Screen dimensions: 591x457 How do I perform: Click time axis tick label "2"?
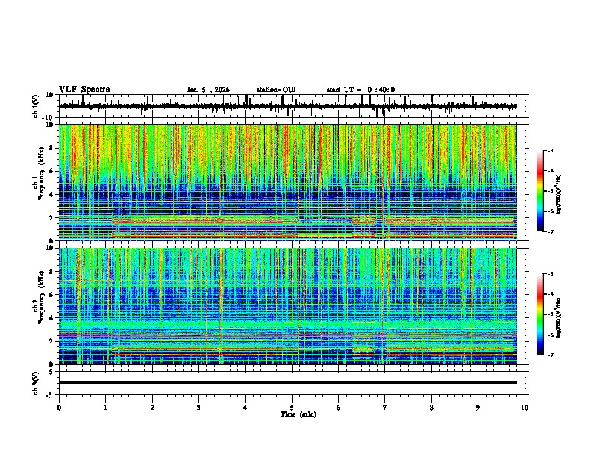click(x=152, y=408)
